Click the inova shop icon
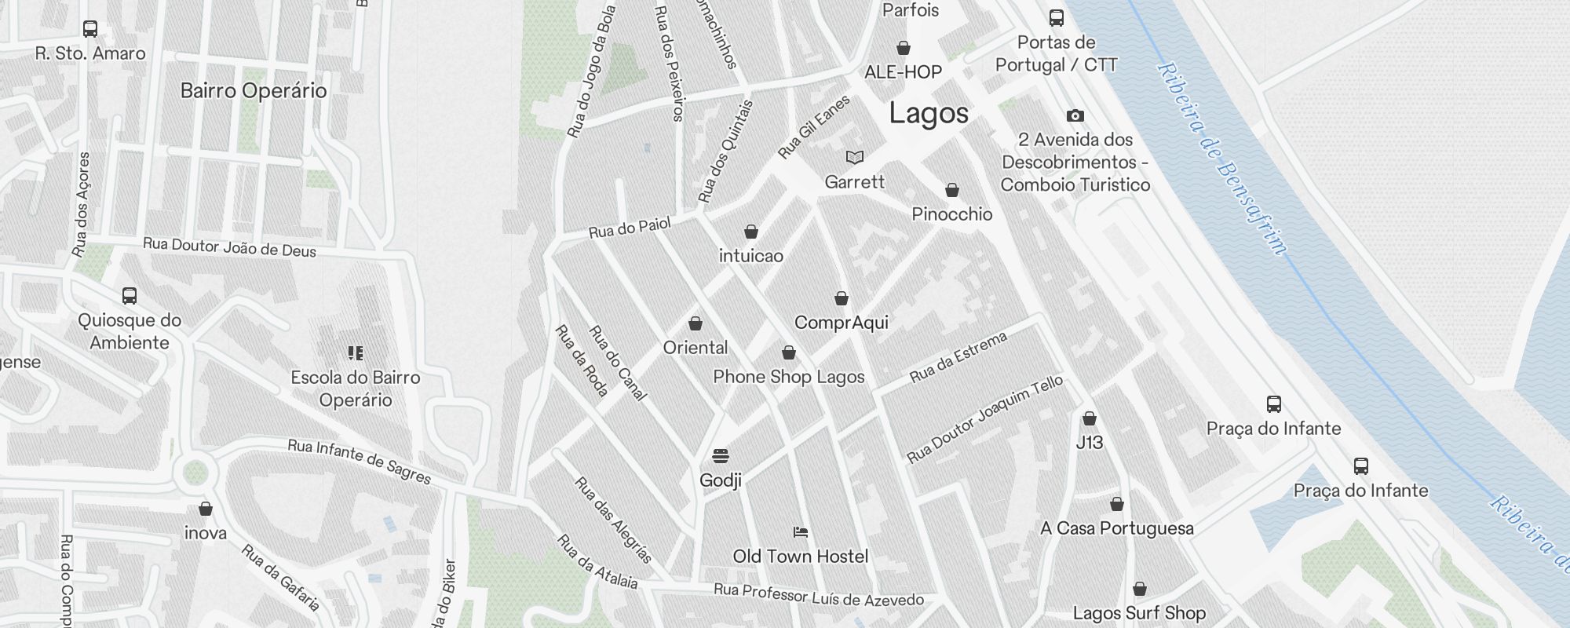The height and width of the screenshot is (628, 1570). point(206,509)
